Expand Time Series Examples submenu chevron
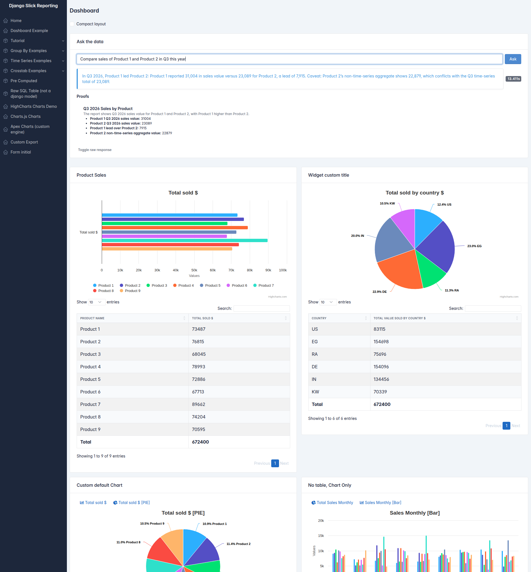 [63, 61]
